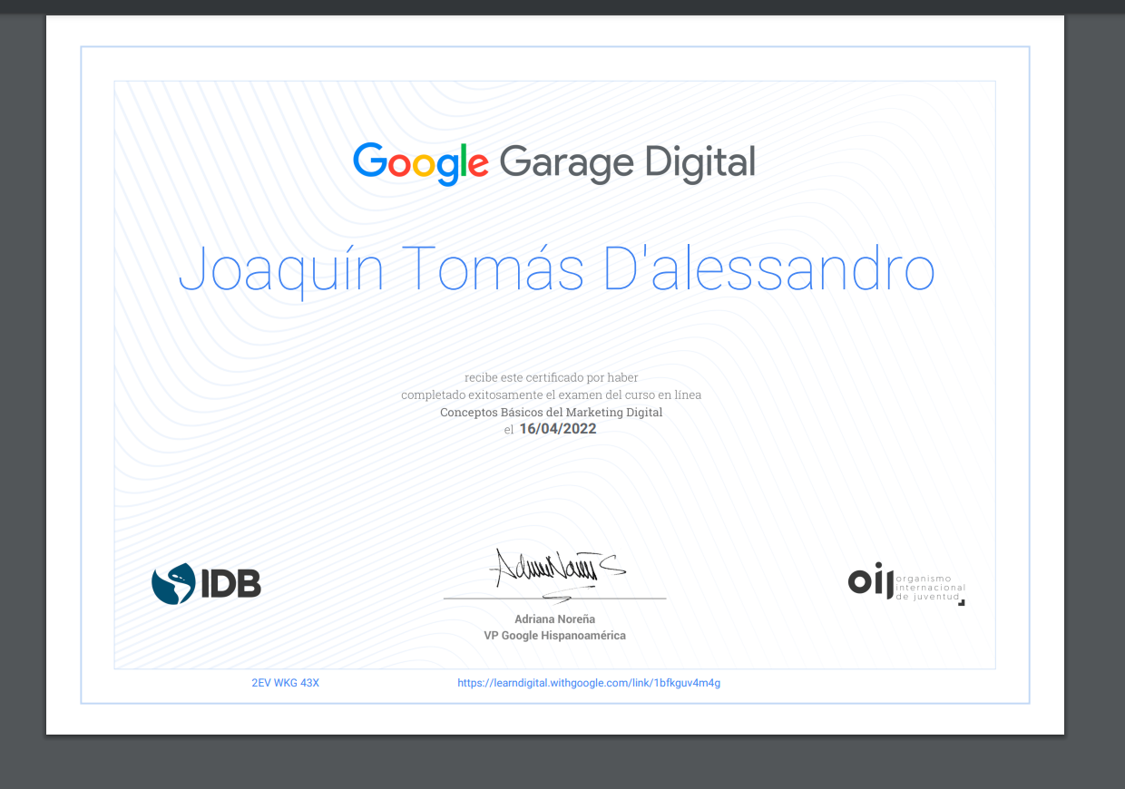Click 'VP Google Hispanoamérica' title text
This screenshot has height=789, width=1125.
[x=554, y=635]
